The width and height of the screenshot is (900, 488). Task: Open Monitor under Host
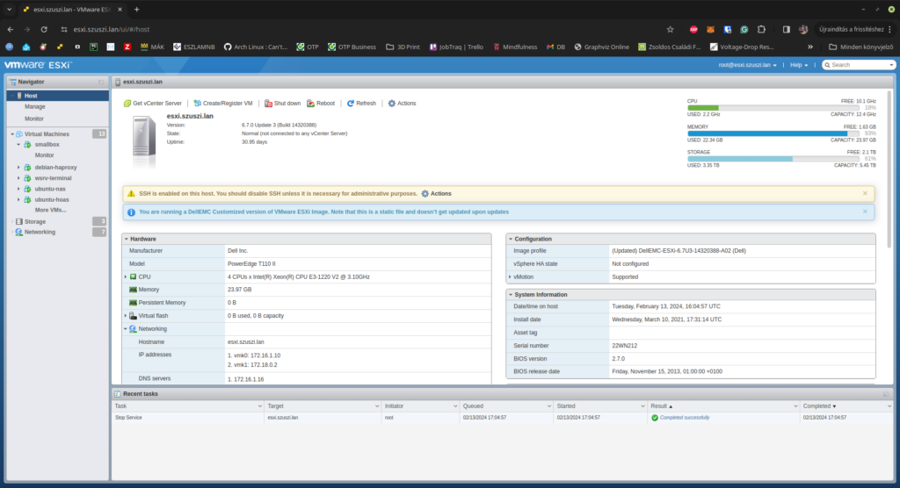34,118
